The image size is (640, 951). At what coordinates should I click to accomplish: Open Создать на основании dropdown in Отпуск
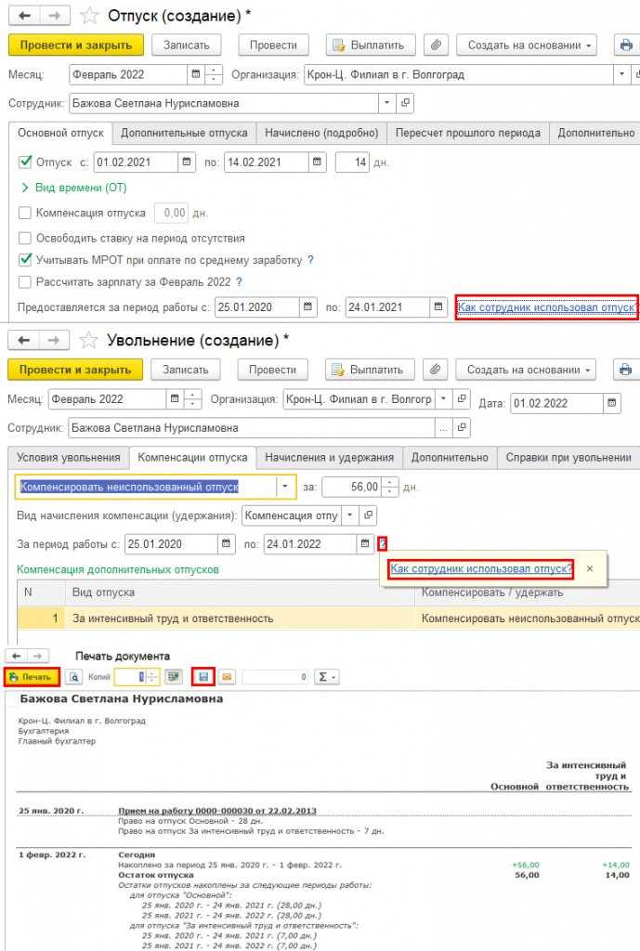[x=528, y=45]
